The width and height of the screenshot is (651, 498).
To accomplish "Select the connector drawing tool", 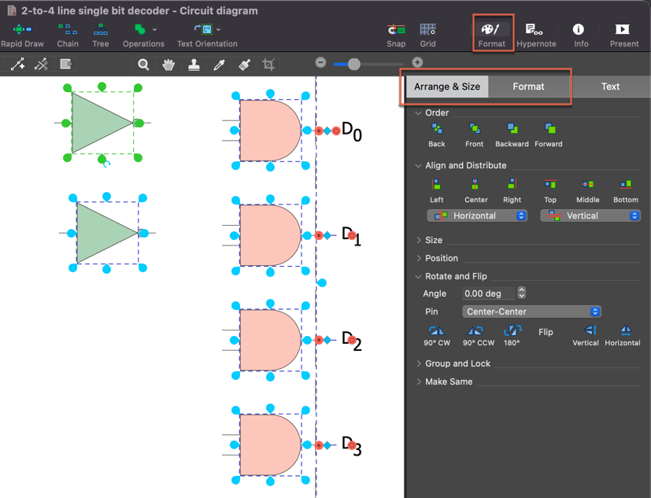I will [x=17, y=65].
